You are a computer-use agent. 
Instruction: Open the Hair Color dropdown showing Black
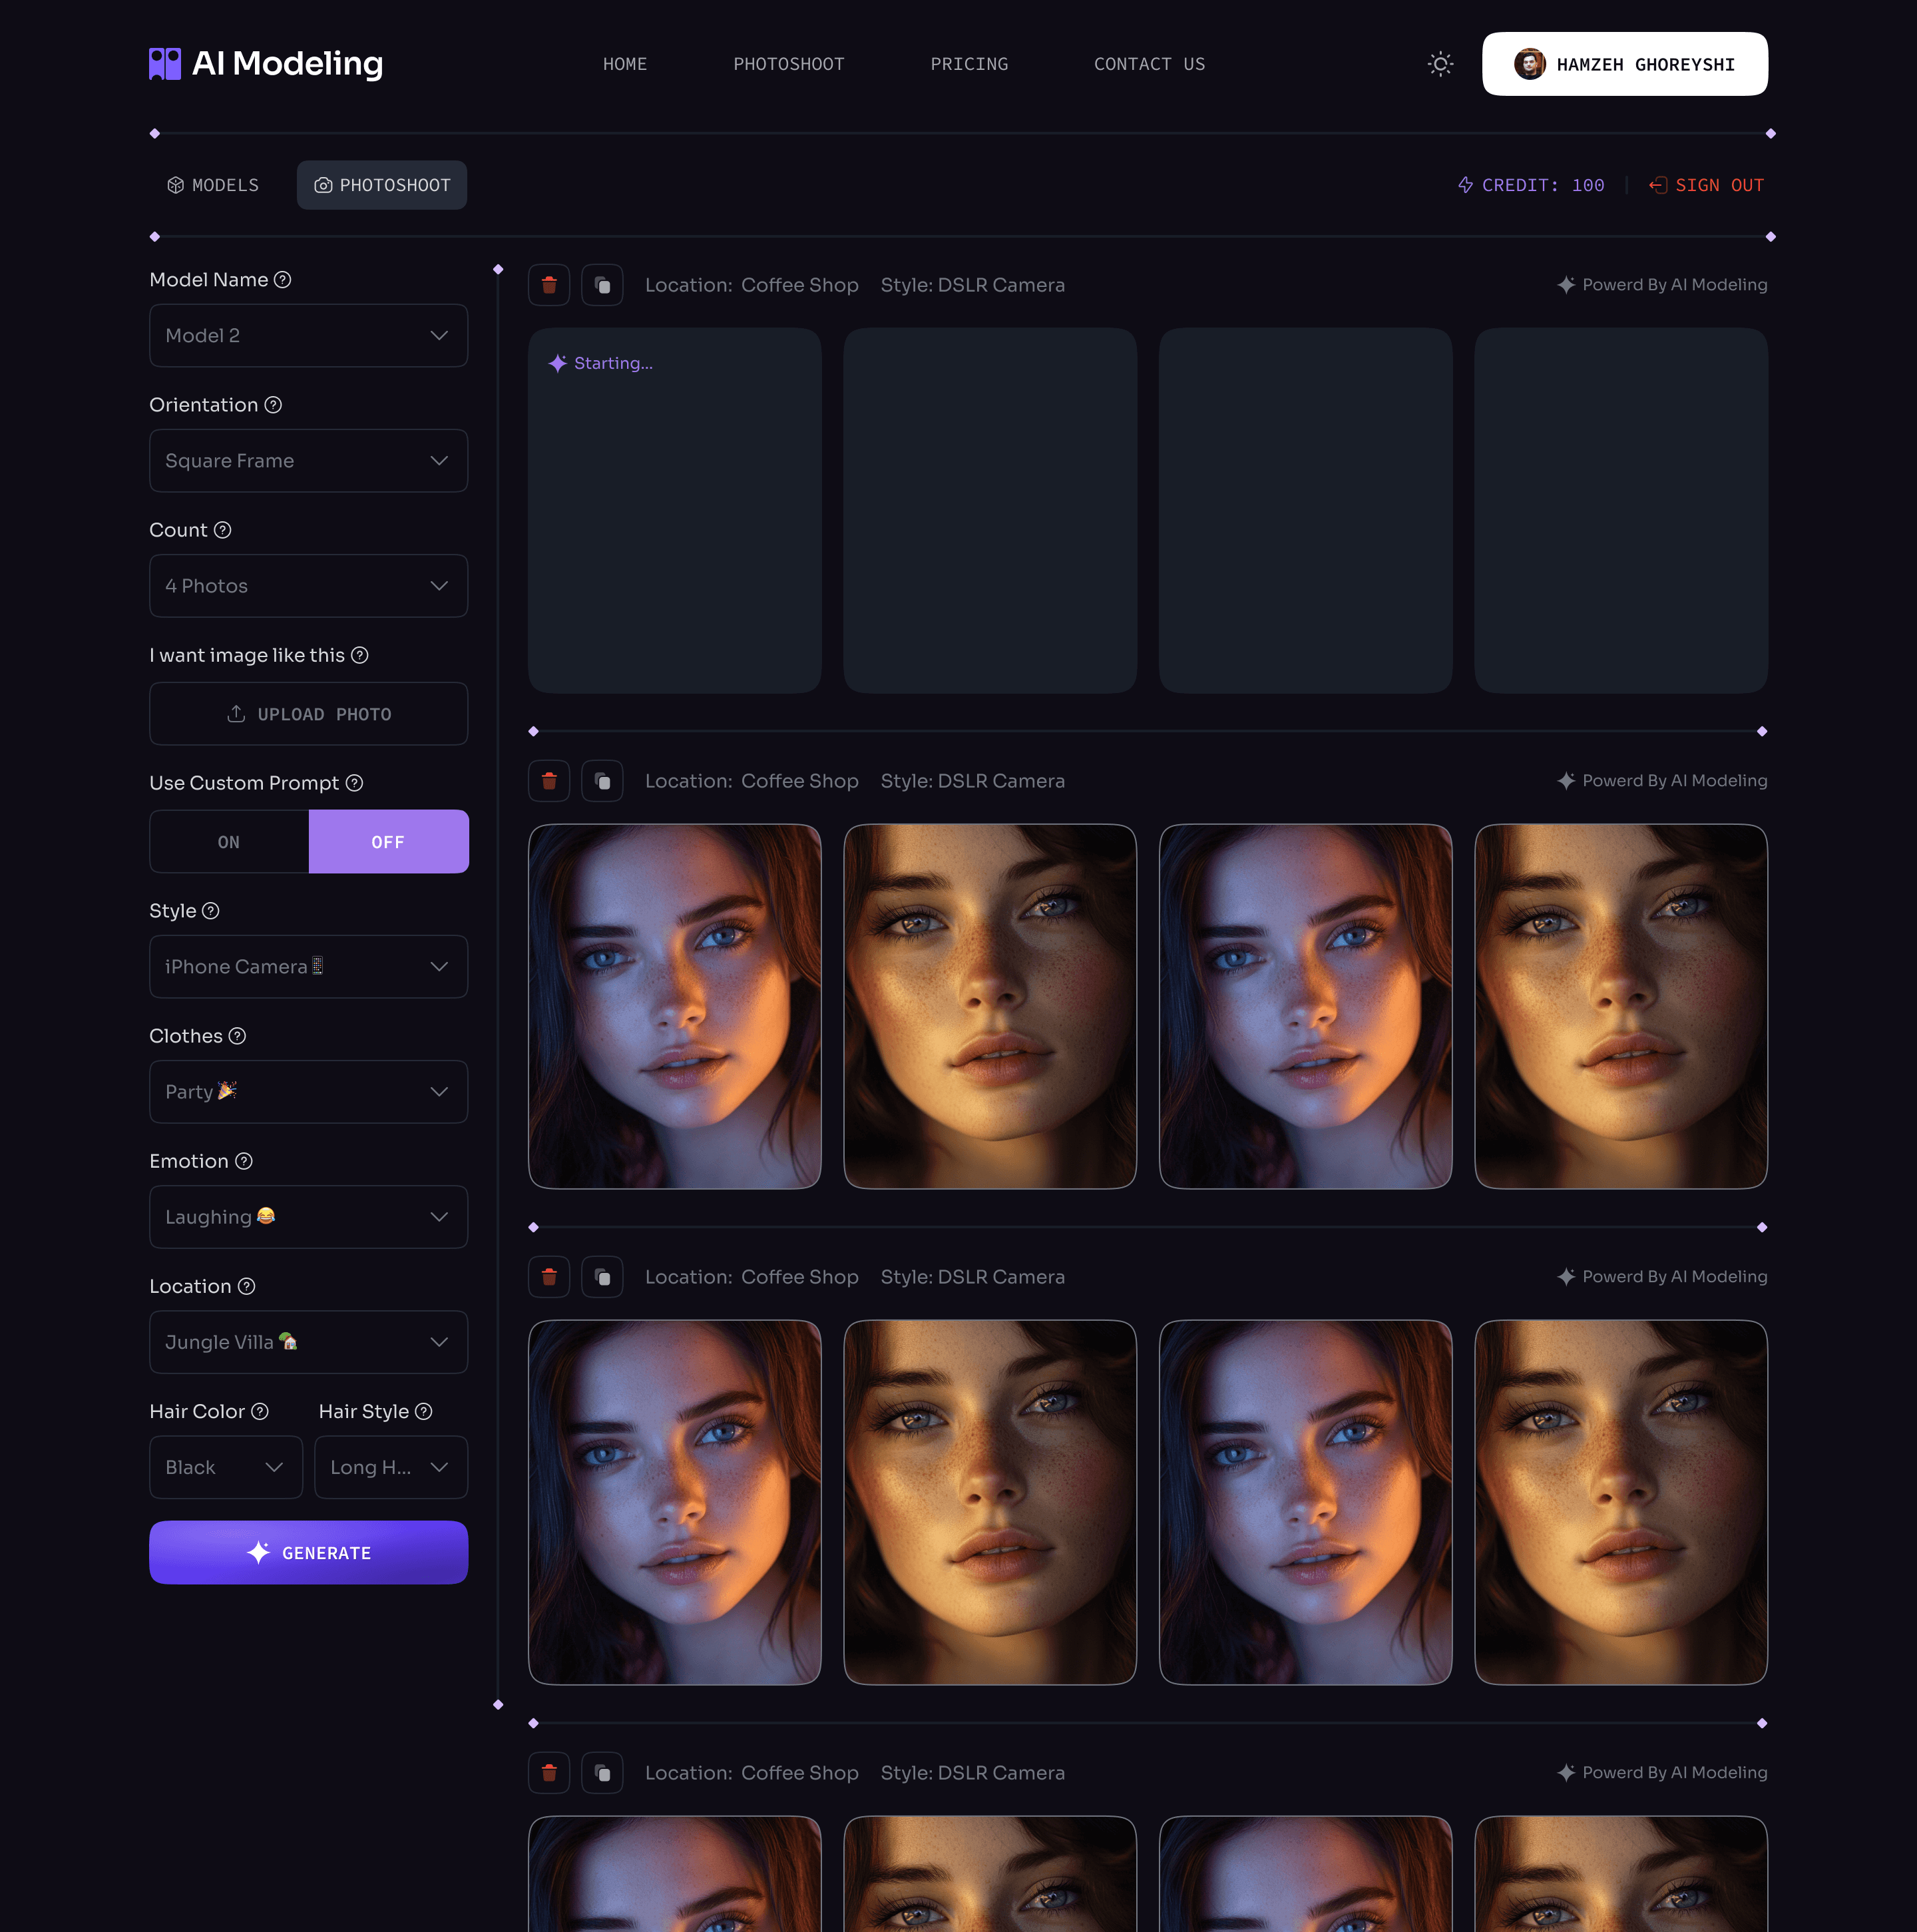pos(226,1467)
